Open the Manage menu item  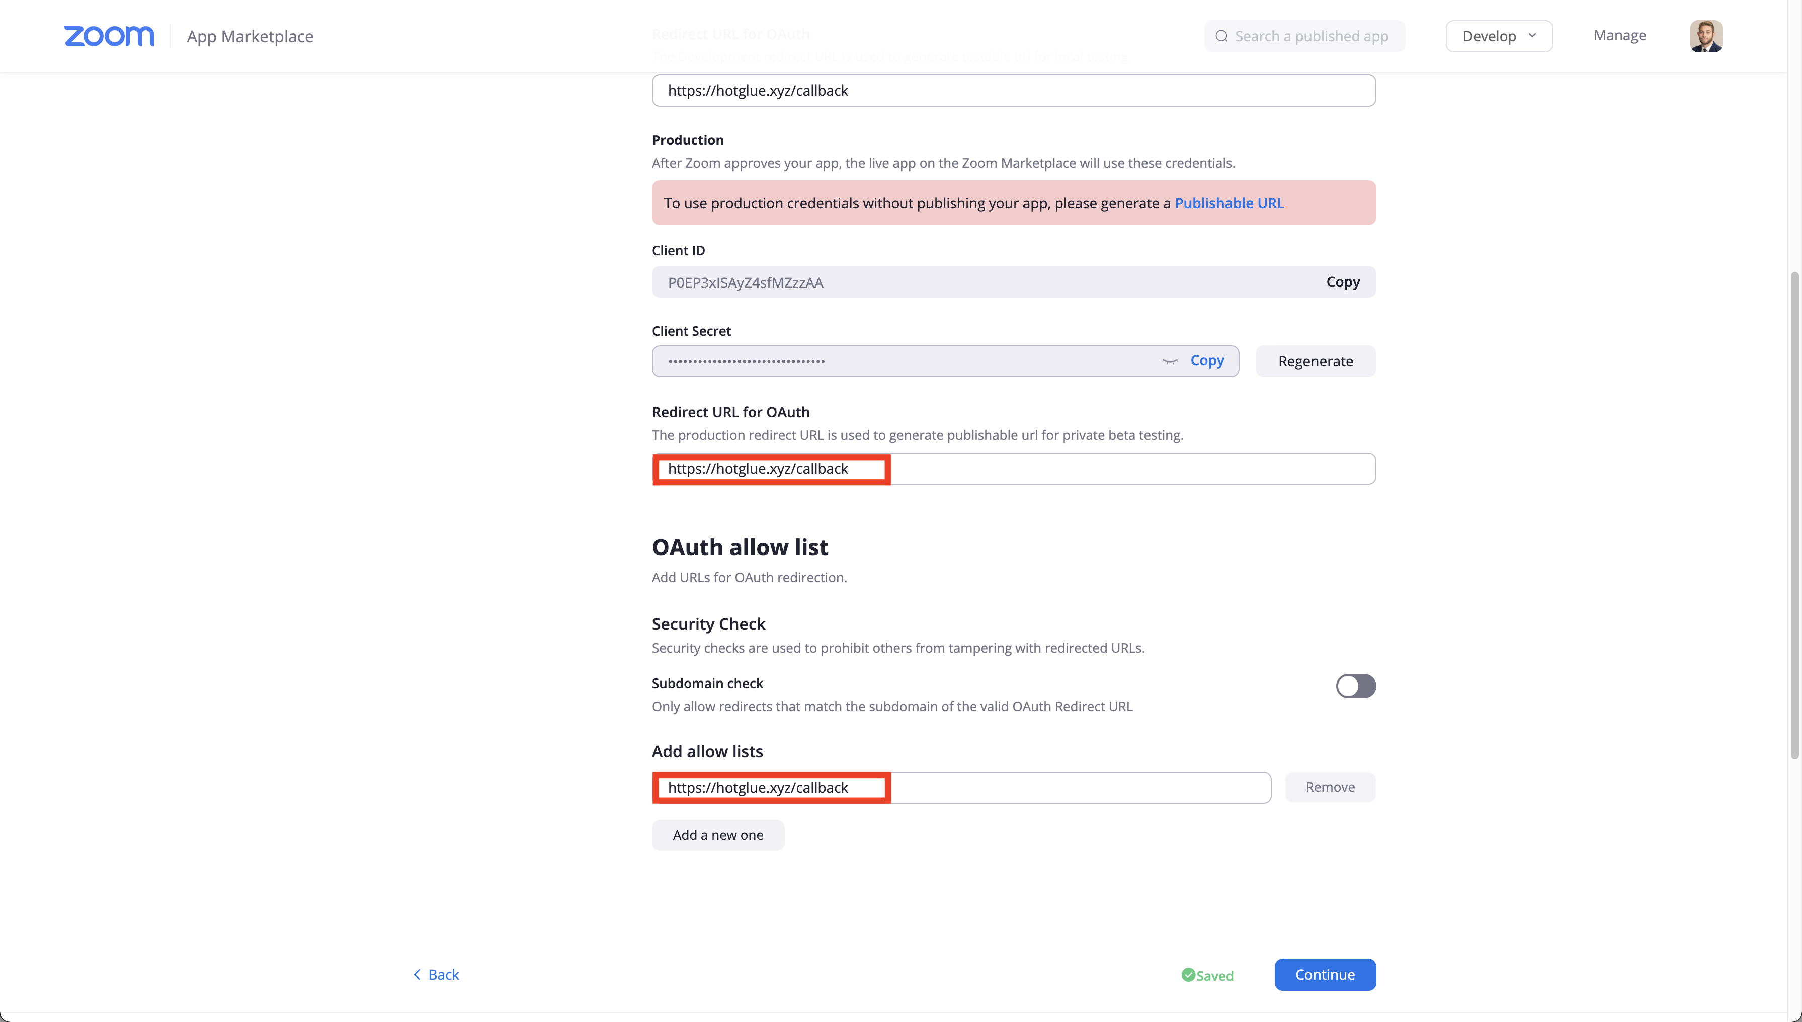pos(1619,36)
